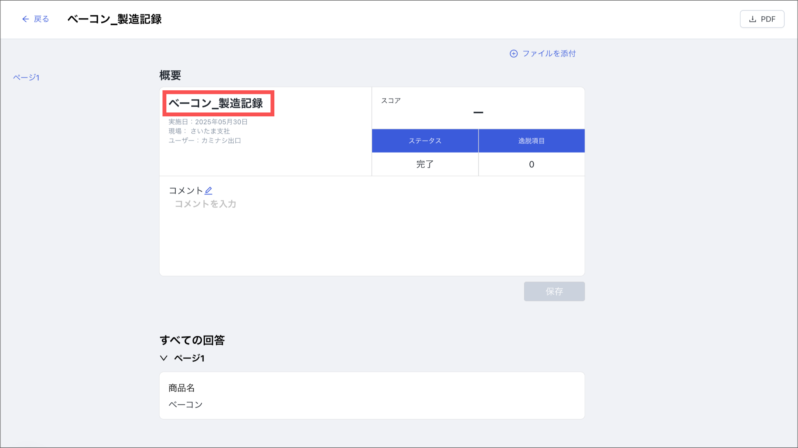This screenshot has height=448, width=798.
Task: Click the 完了 status cell
Action: (425, 164)
